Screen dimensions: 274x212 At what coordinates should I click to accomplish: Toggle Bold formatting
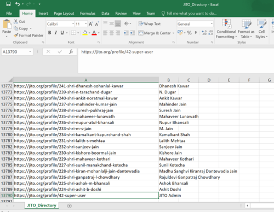pos(49,33)
